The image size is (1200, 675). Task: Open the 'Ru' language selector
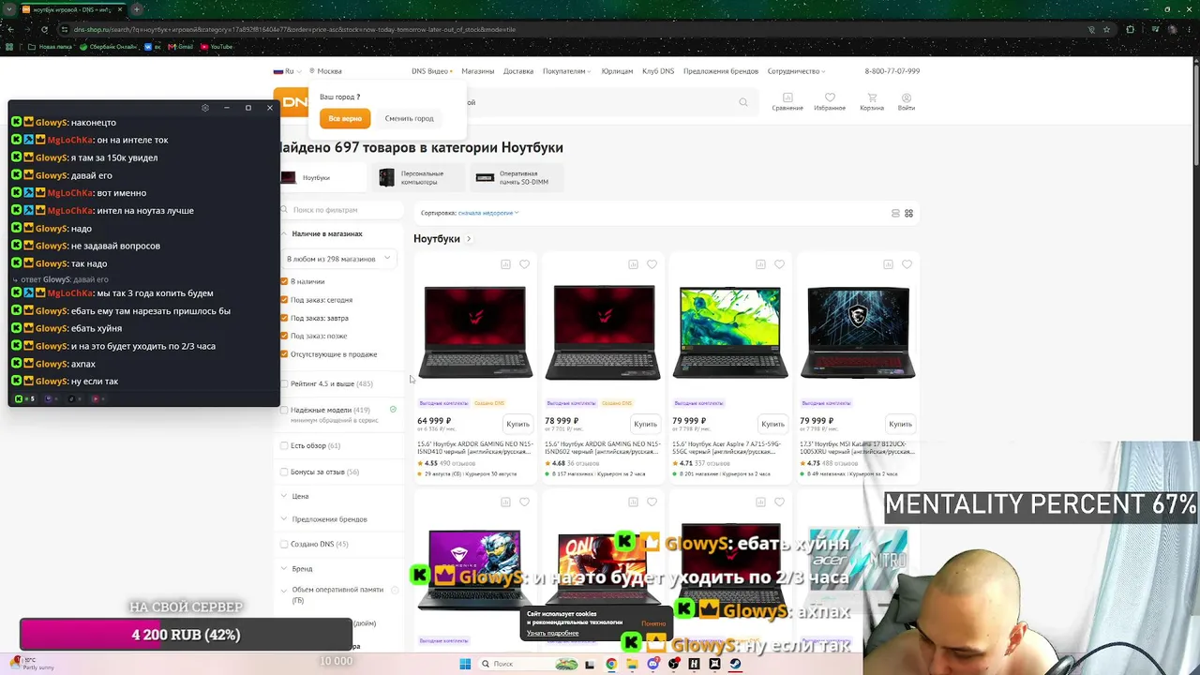(287, 71)
